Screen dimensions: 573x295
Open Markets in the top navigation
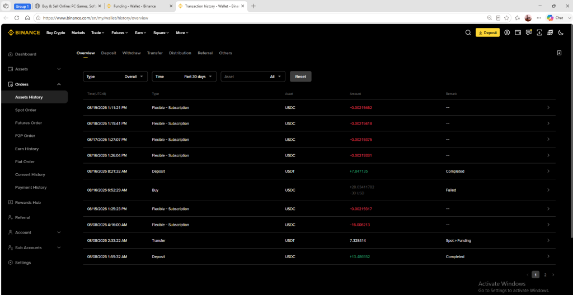point(78,32)
